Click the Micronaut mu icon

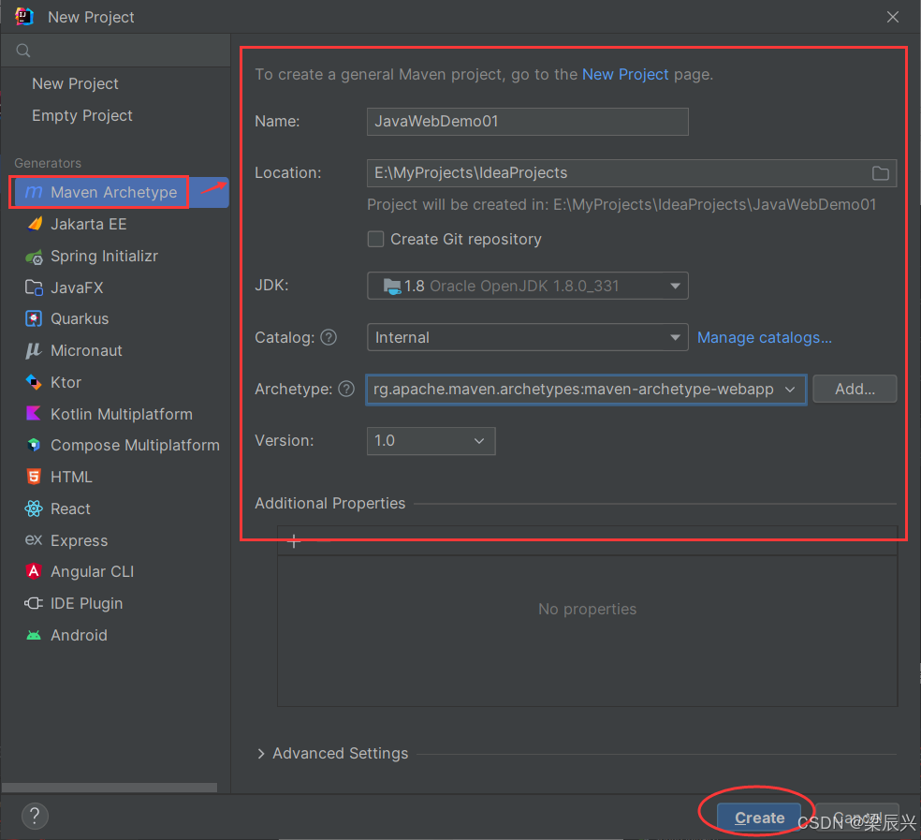click(34, 351)
